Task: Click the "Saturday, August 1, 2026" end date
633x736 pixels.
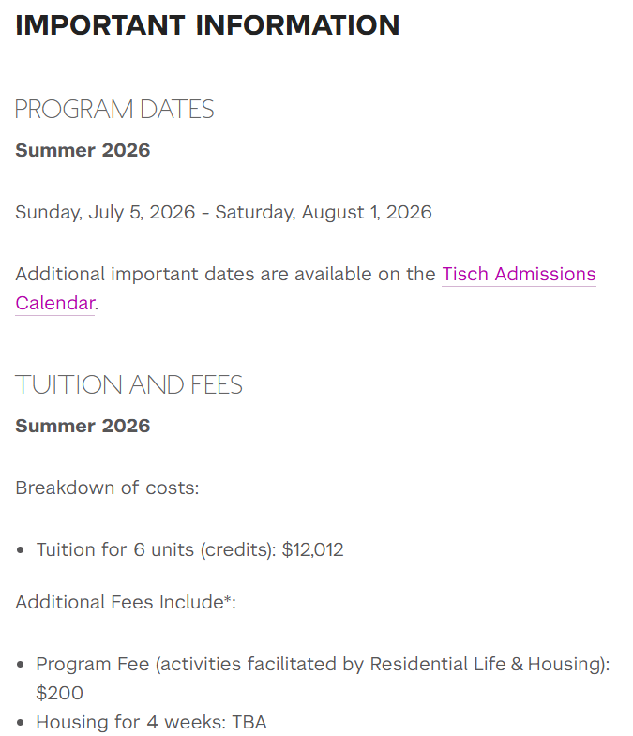Action: (324, 213)
